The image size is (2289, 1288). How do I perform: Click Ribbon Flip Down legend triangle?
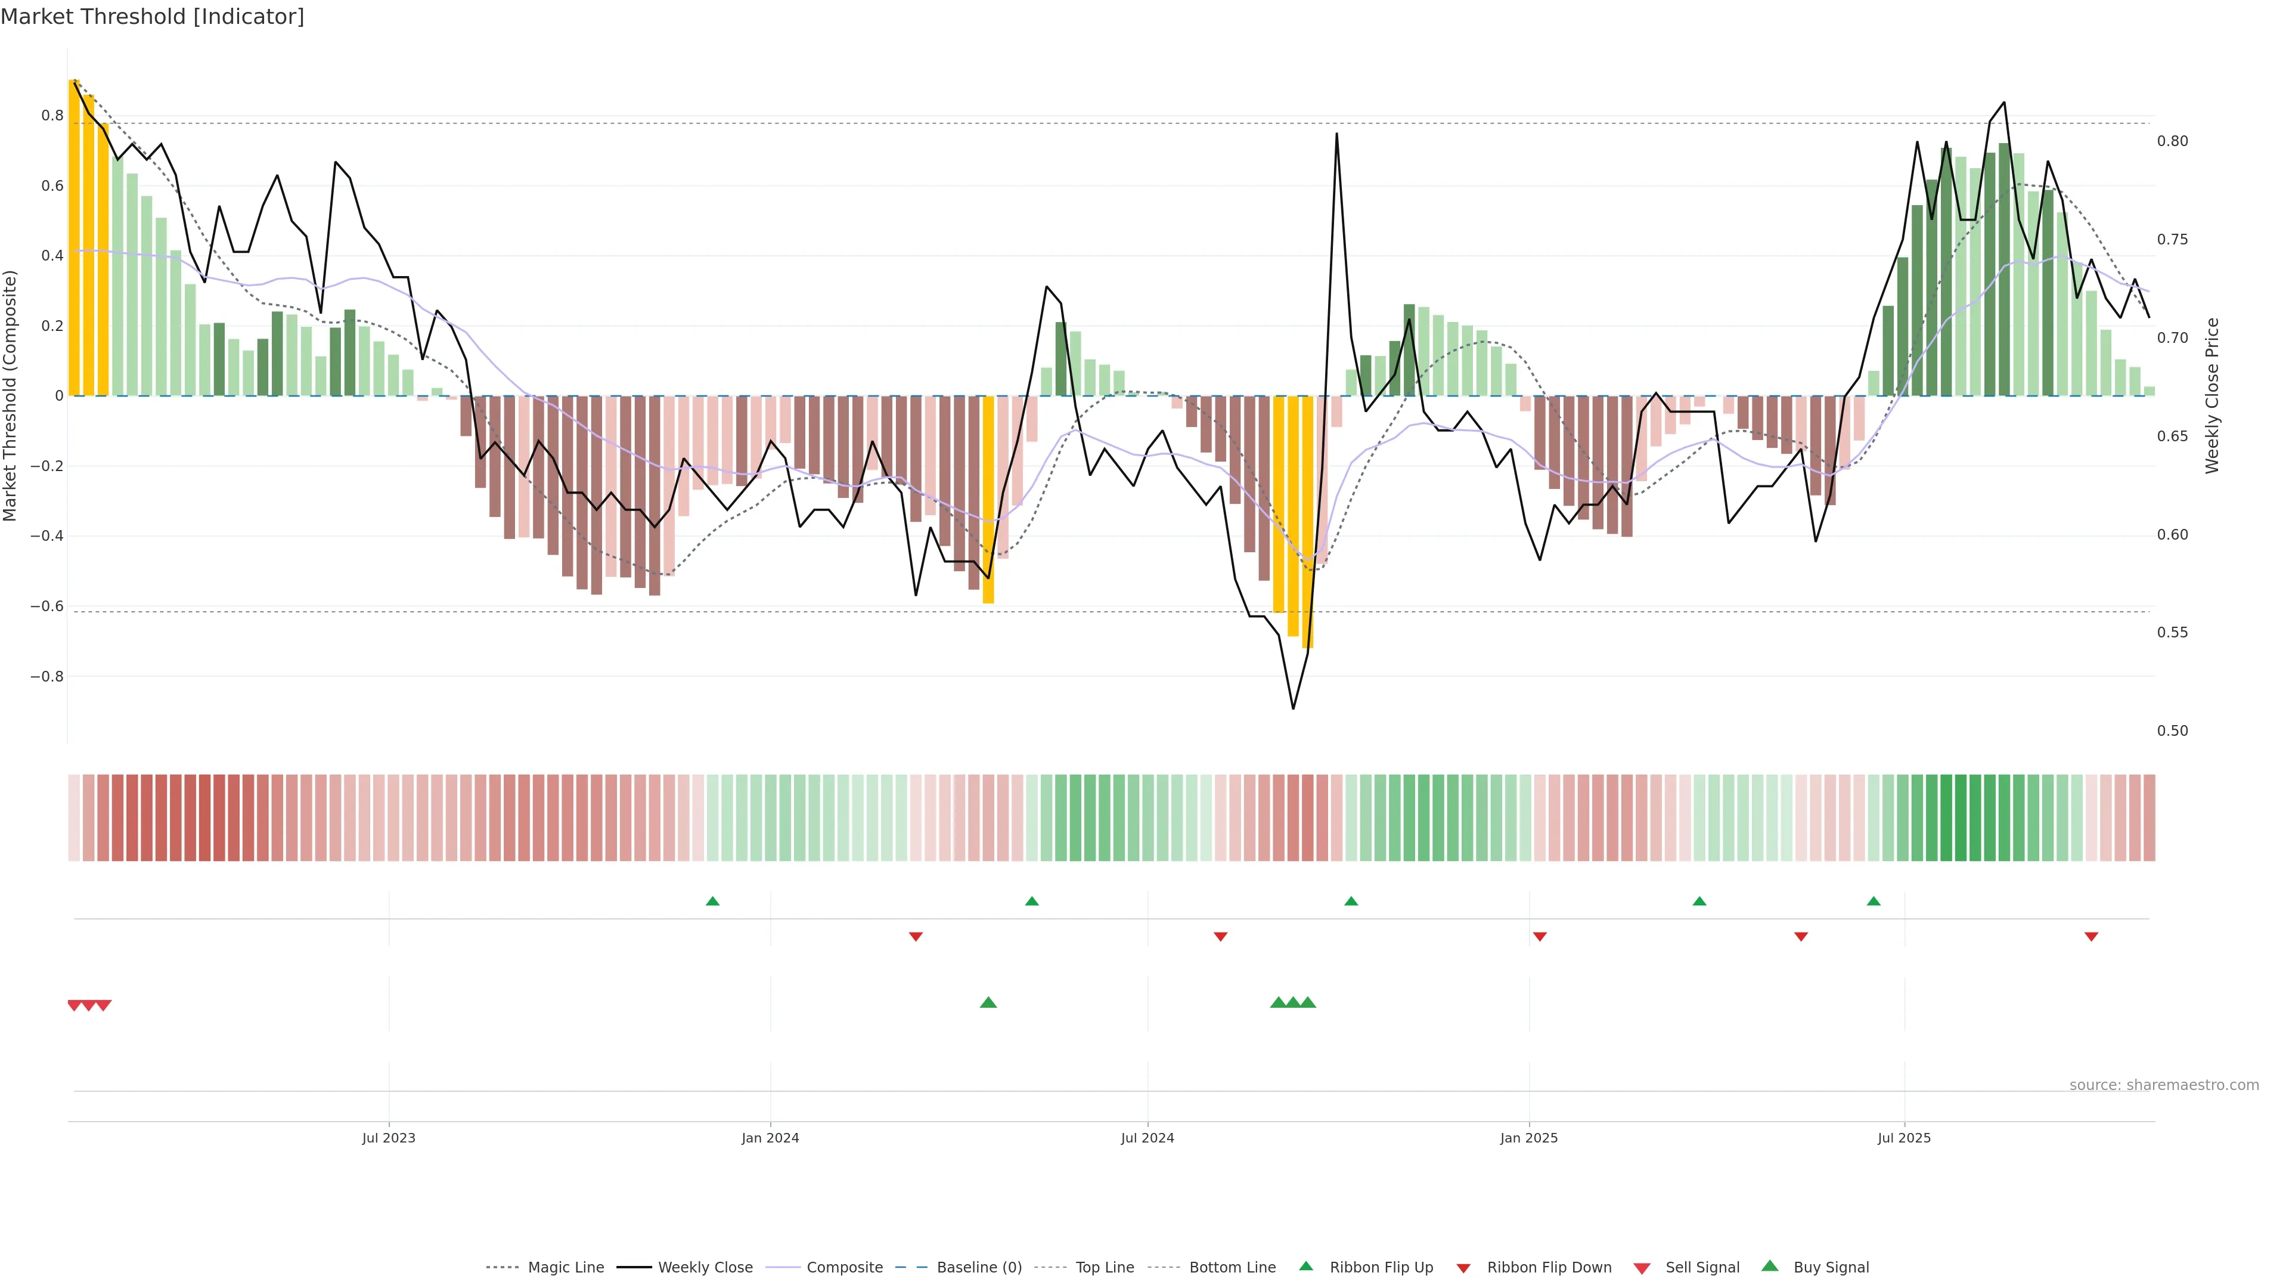[x=1463, y=1268]
